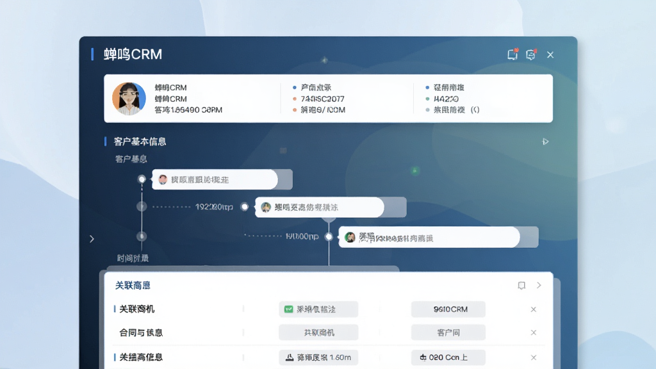
Task: Select the timeline node after 192:20
Action: (245, 207)
